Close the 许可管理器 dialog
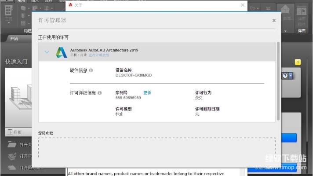 tap(274, 20)
